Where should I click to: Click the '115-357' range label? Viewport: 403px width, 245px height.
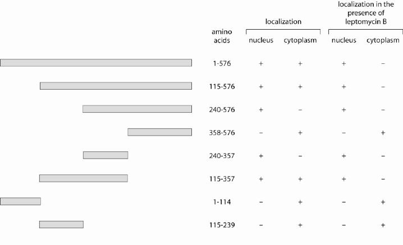222,179
